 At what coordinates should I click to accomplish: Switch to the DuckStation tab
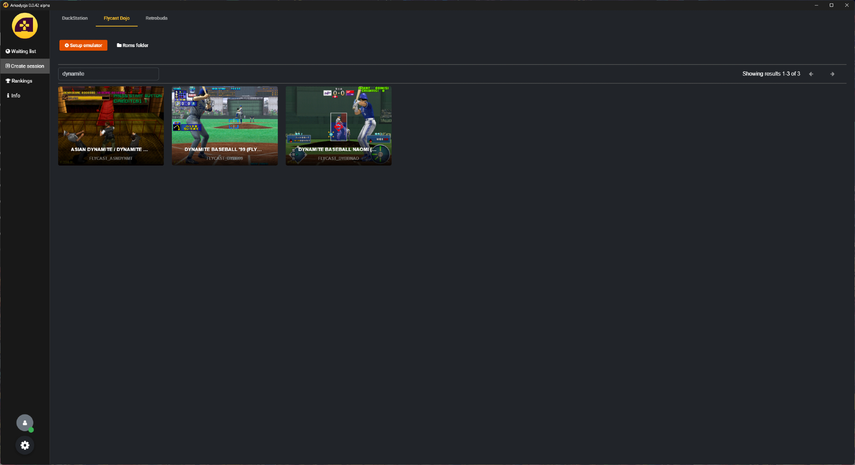point(75,18)
